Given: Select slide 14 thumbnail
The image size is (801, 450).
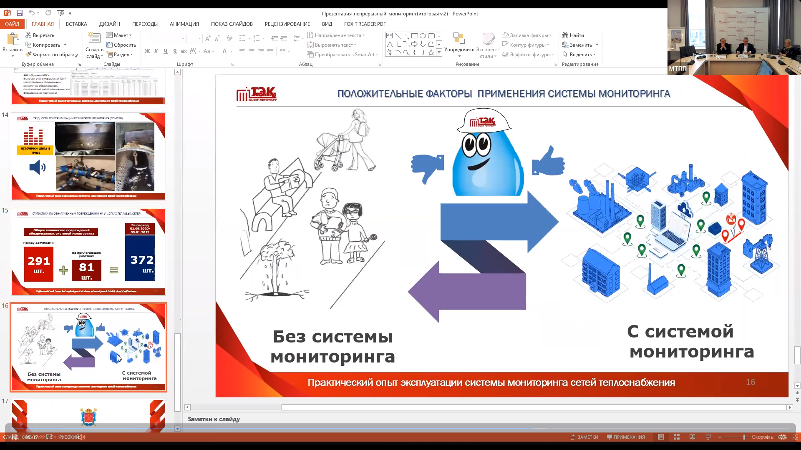Looking at the screenshot, I should [88, 156].
